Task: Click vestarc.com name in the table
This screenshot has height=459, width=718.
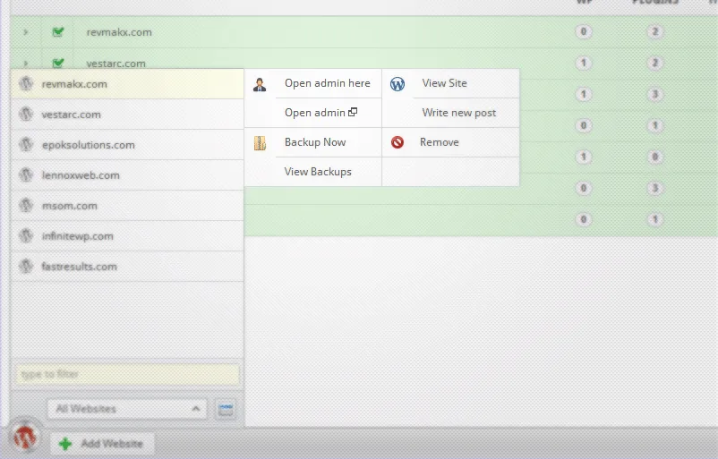Action: coord(115,64)
